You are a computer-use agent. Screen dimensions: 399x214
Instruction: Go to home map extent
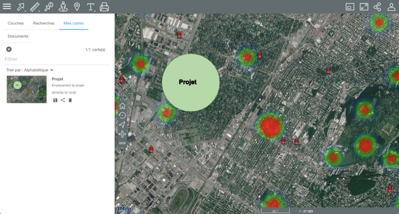(x=123, y=106)
